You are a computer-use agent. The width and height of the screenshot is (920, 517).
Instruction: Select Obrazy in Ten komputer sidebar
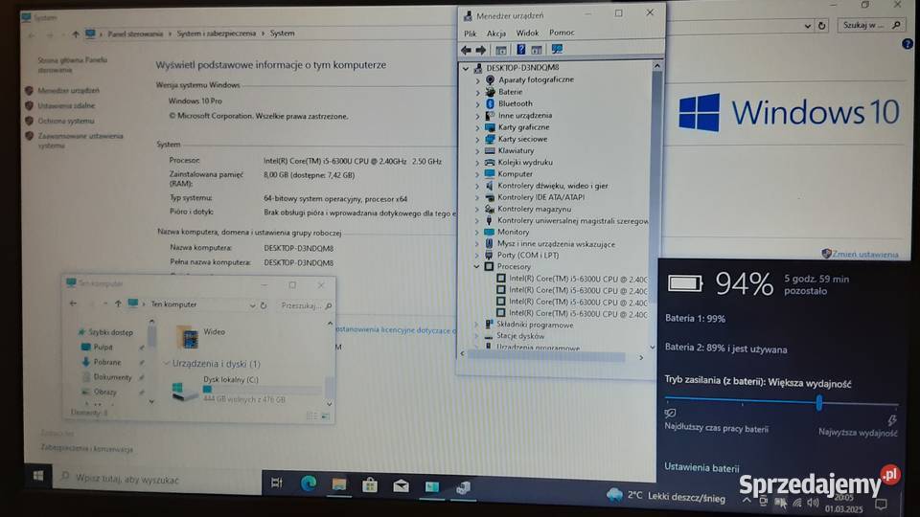104,393
